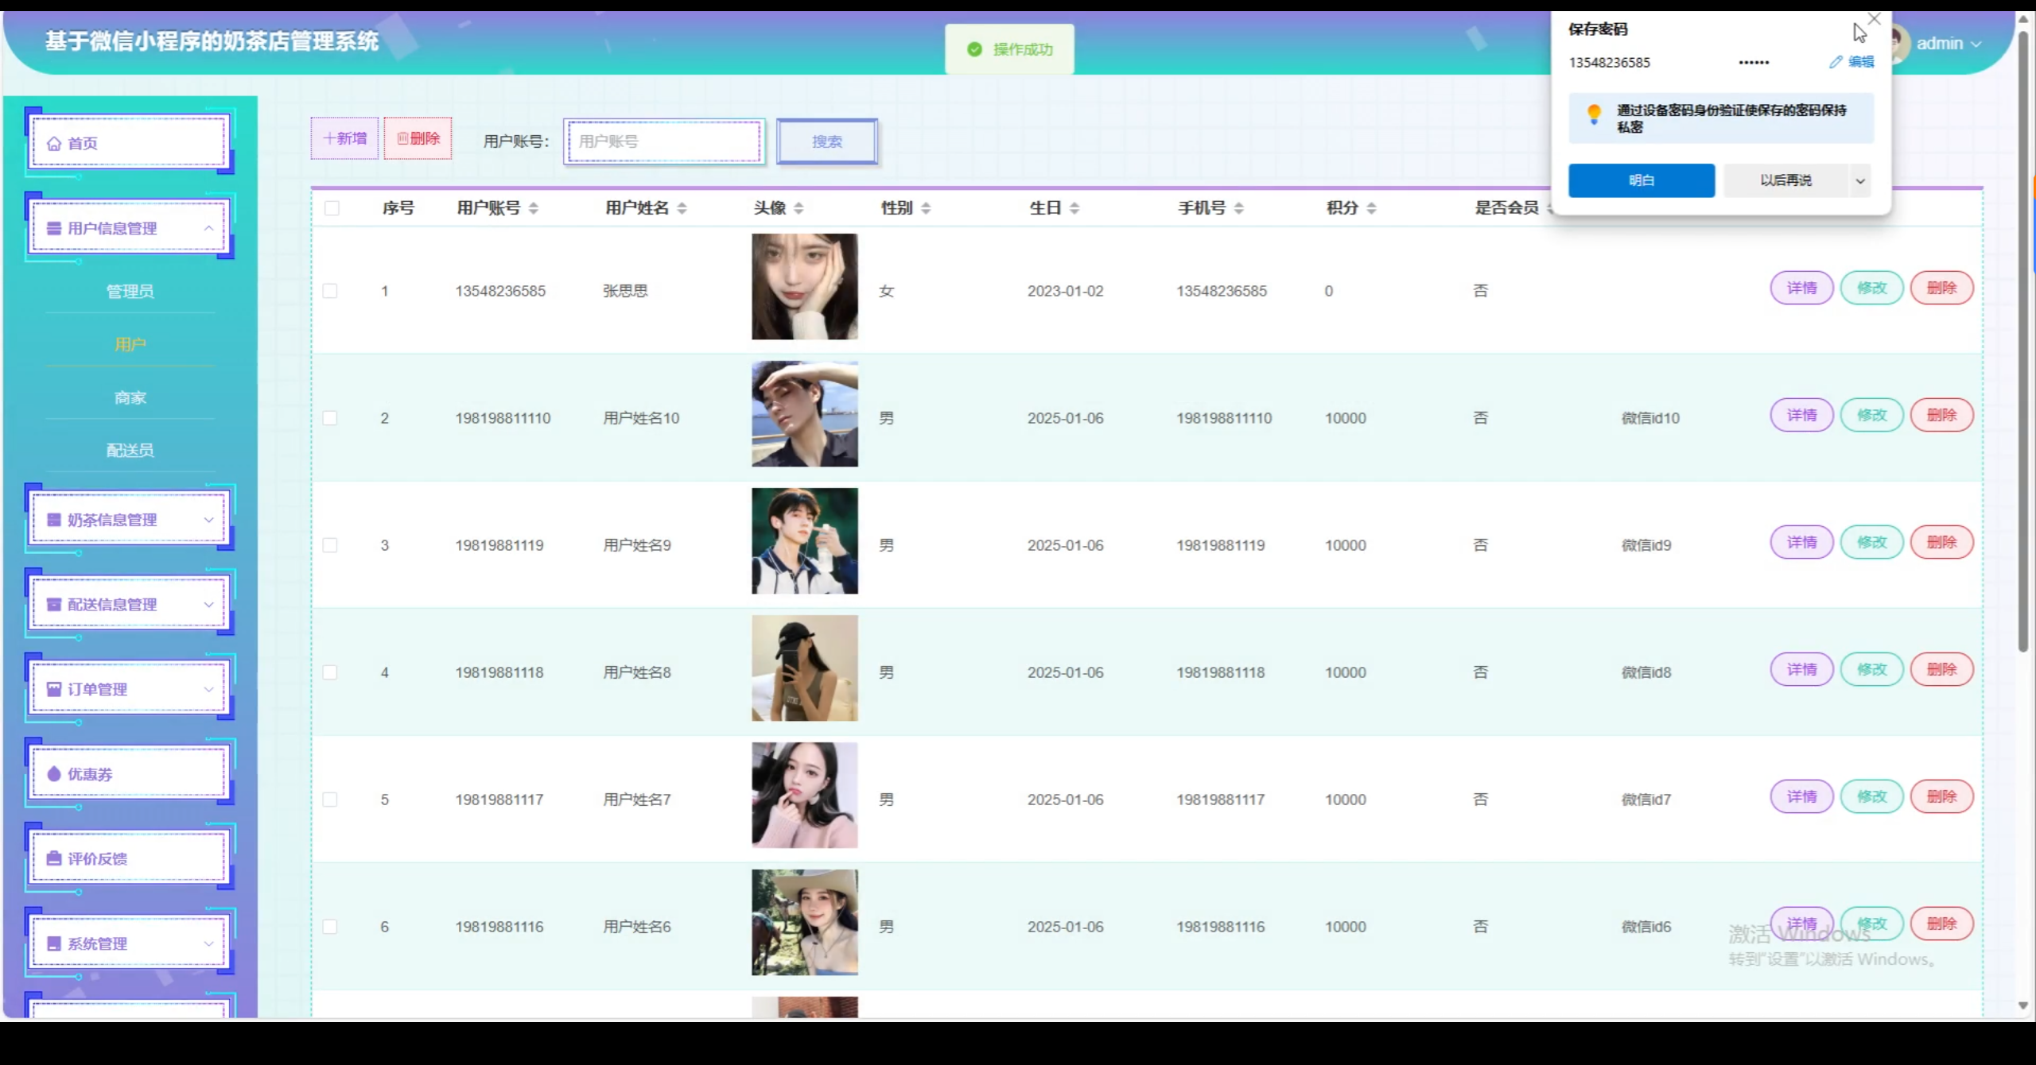The height and width of the screenshot is (1065, 2036).
Task: Sort the 积分 column with its arrows
Action: click(x=1371, y=208)
